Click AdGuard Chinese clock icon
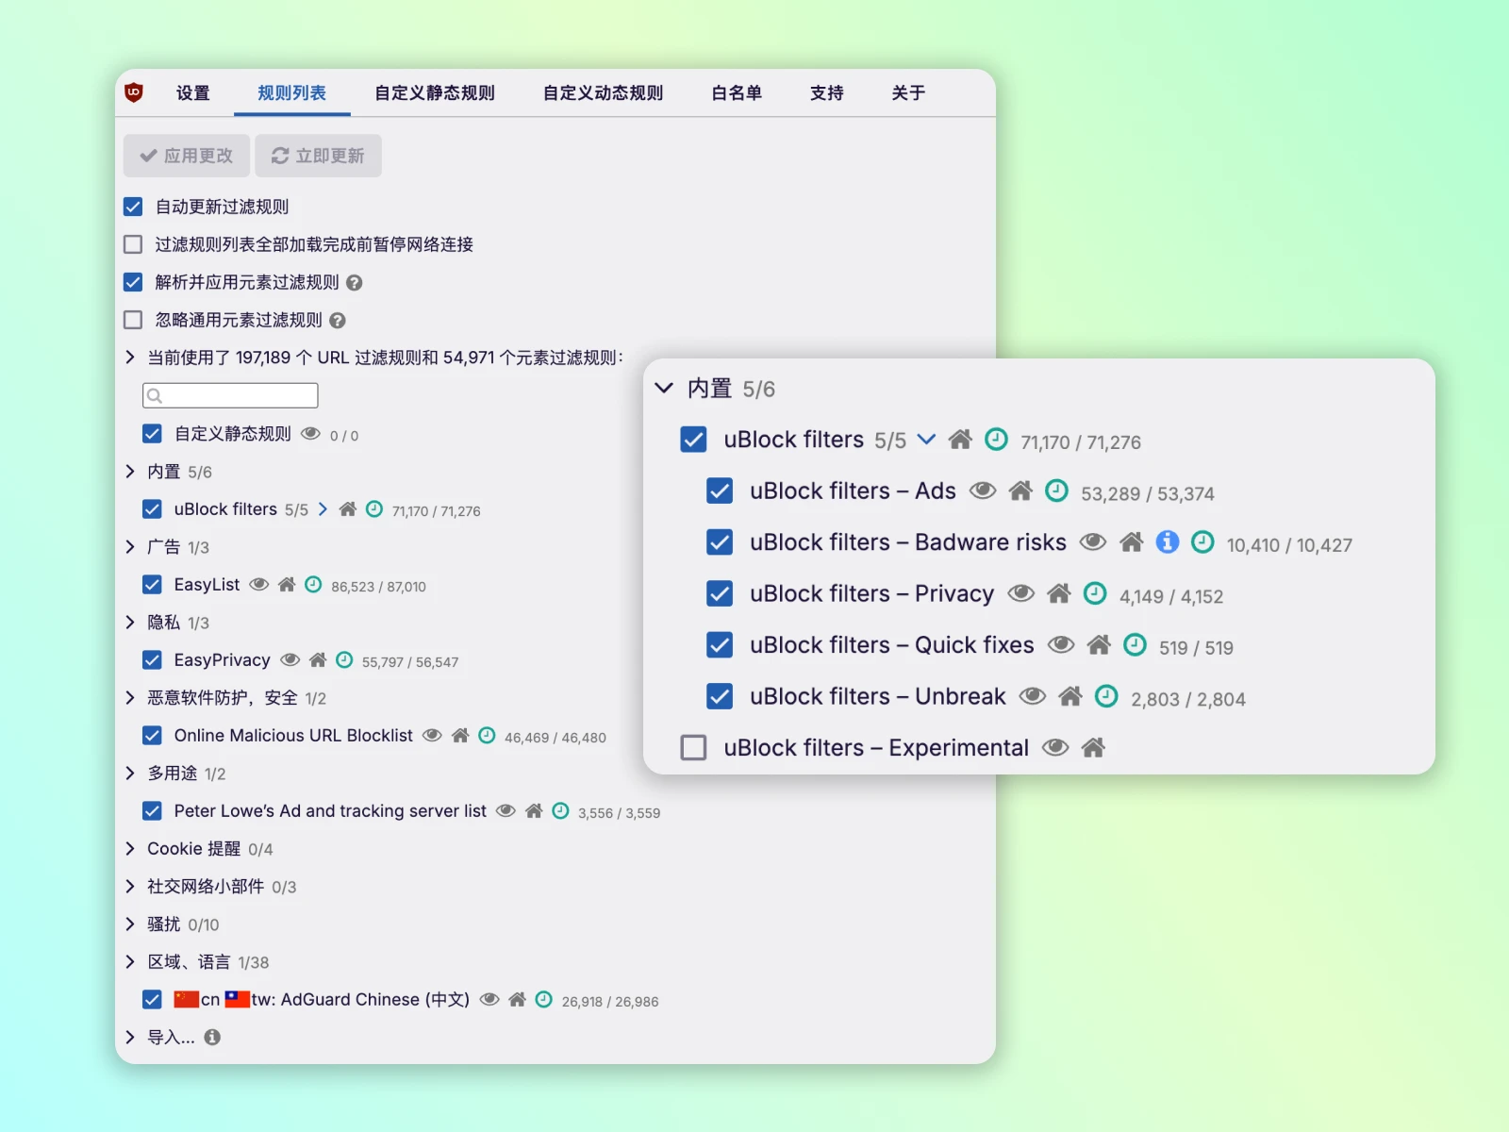 543,1000
